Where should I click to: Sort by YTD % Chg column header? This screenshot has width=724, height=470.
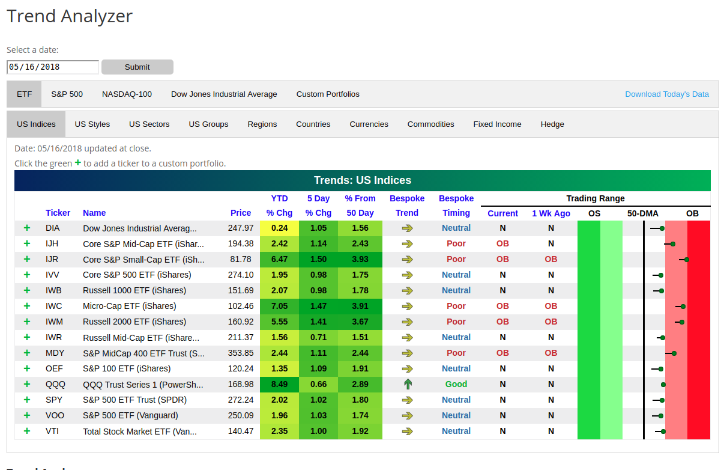pyautogui.click(x=279, y=206)
